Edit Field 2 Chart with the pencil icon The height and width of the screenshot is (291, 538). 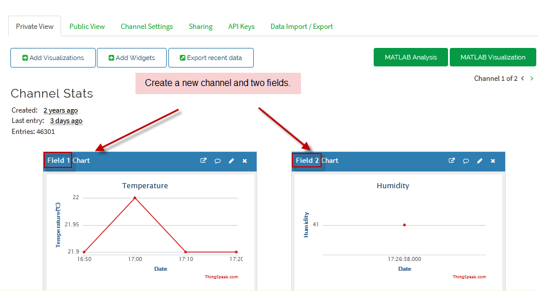click(x=480, y=161)
